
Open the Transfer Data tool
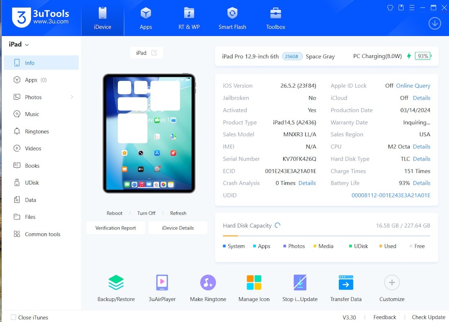(346, 288)
